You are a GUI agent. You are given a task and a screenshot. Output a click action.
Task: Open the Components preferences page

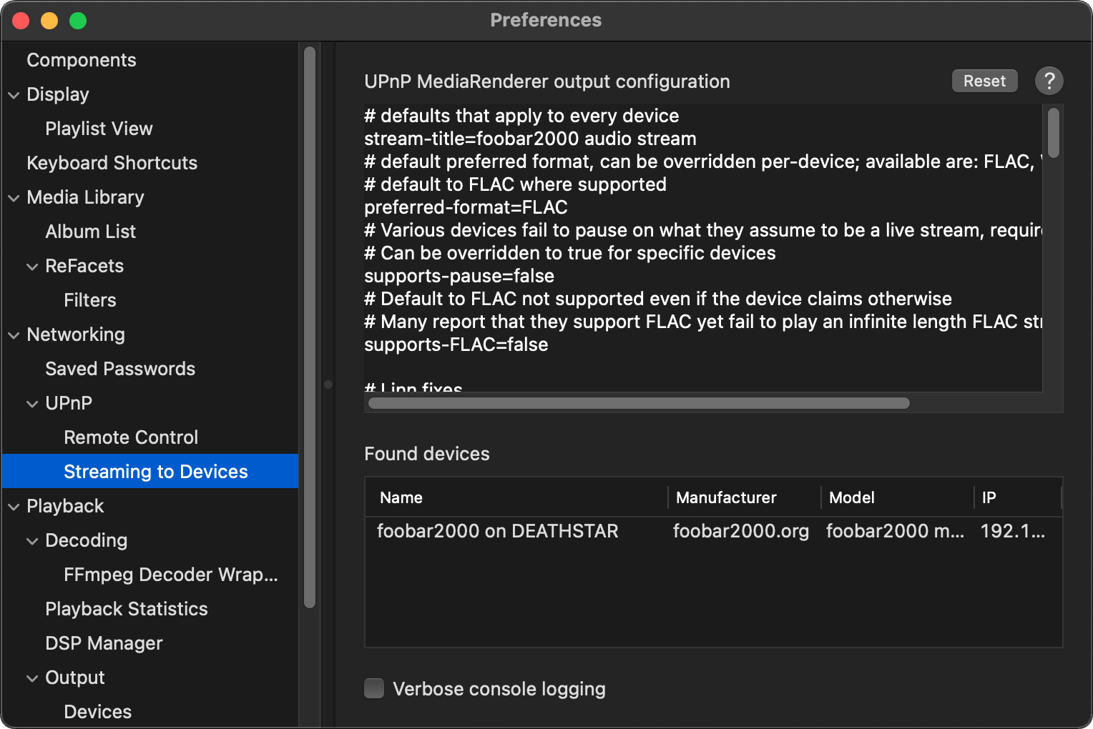pyautogui.click(x=81, y=60)
